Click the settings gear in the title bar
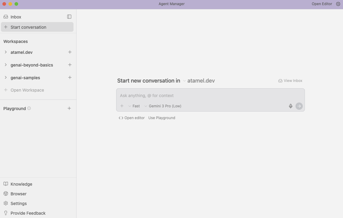Screen dimensions: 343x218 [x=338, y=4]
